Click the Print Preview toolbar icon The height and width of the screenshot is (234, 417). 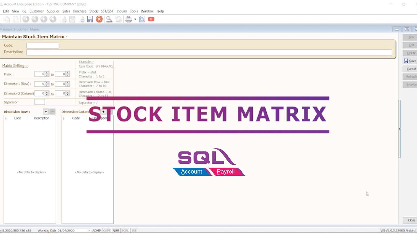click(142, 19)
